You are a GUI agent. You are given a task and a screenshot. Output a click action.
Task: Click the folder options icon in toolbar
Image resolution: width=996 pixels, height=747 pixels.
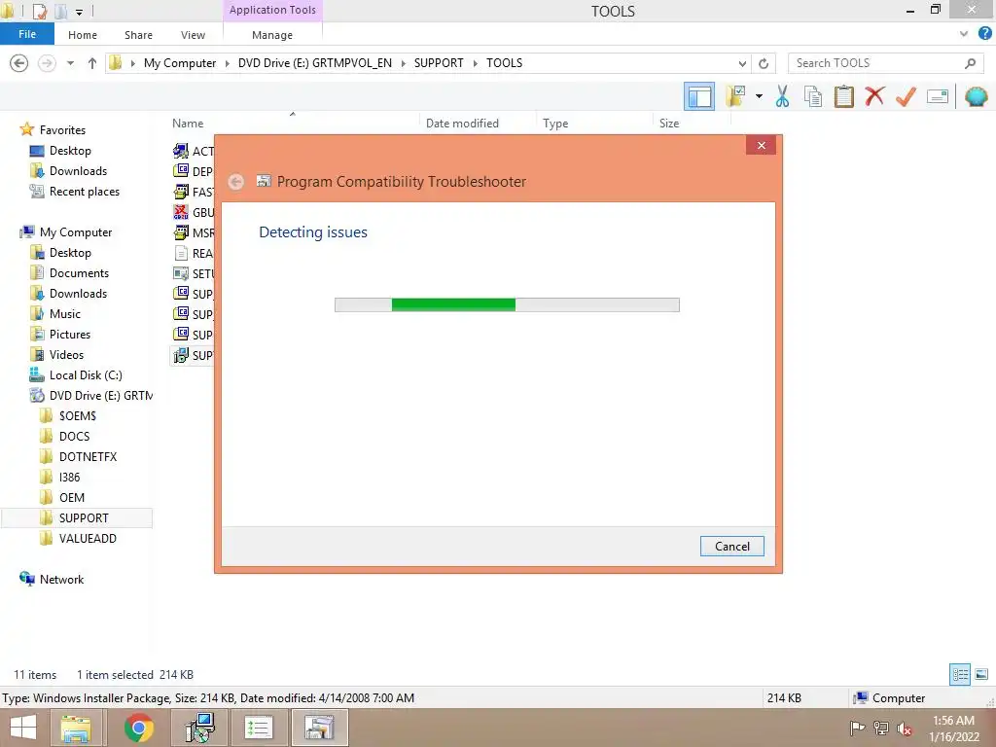[735, 96]
